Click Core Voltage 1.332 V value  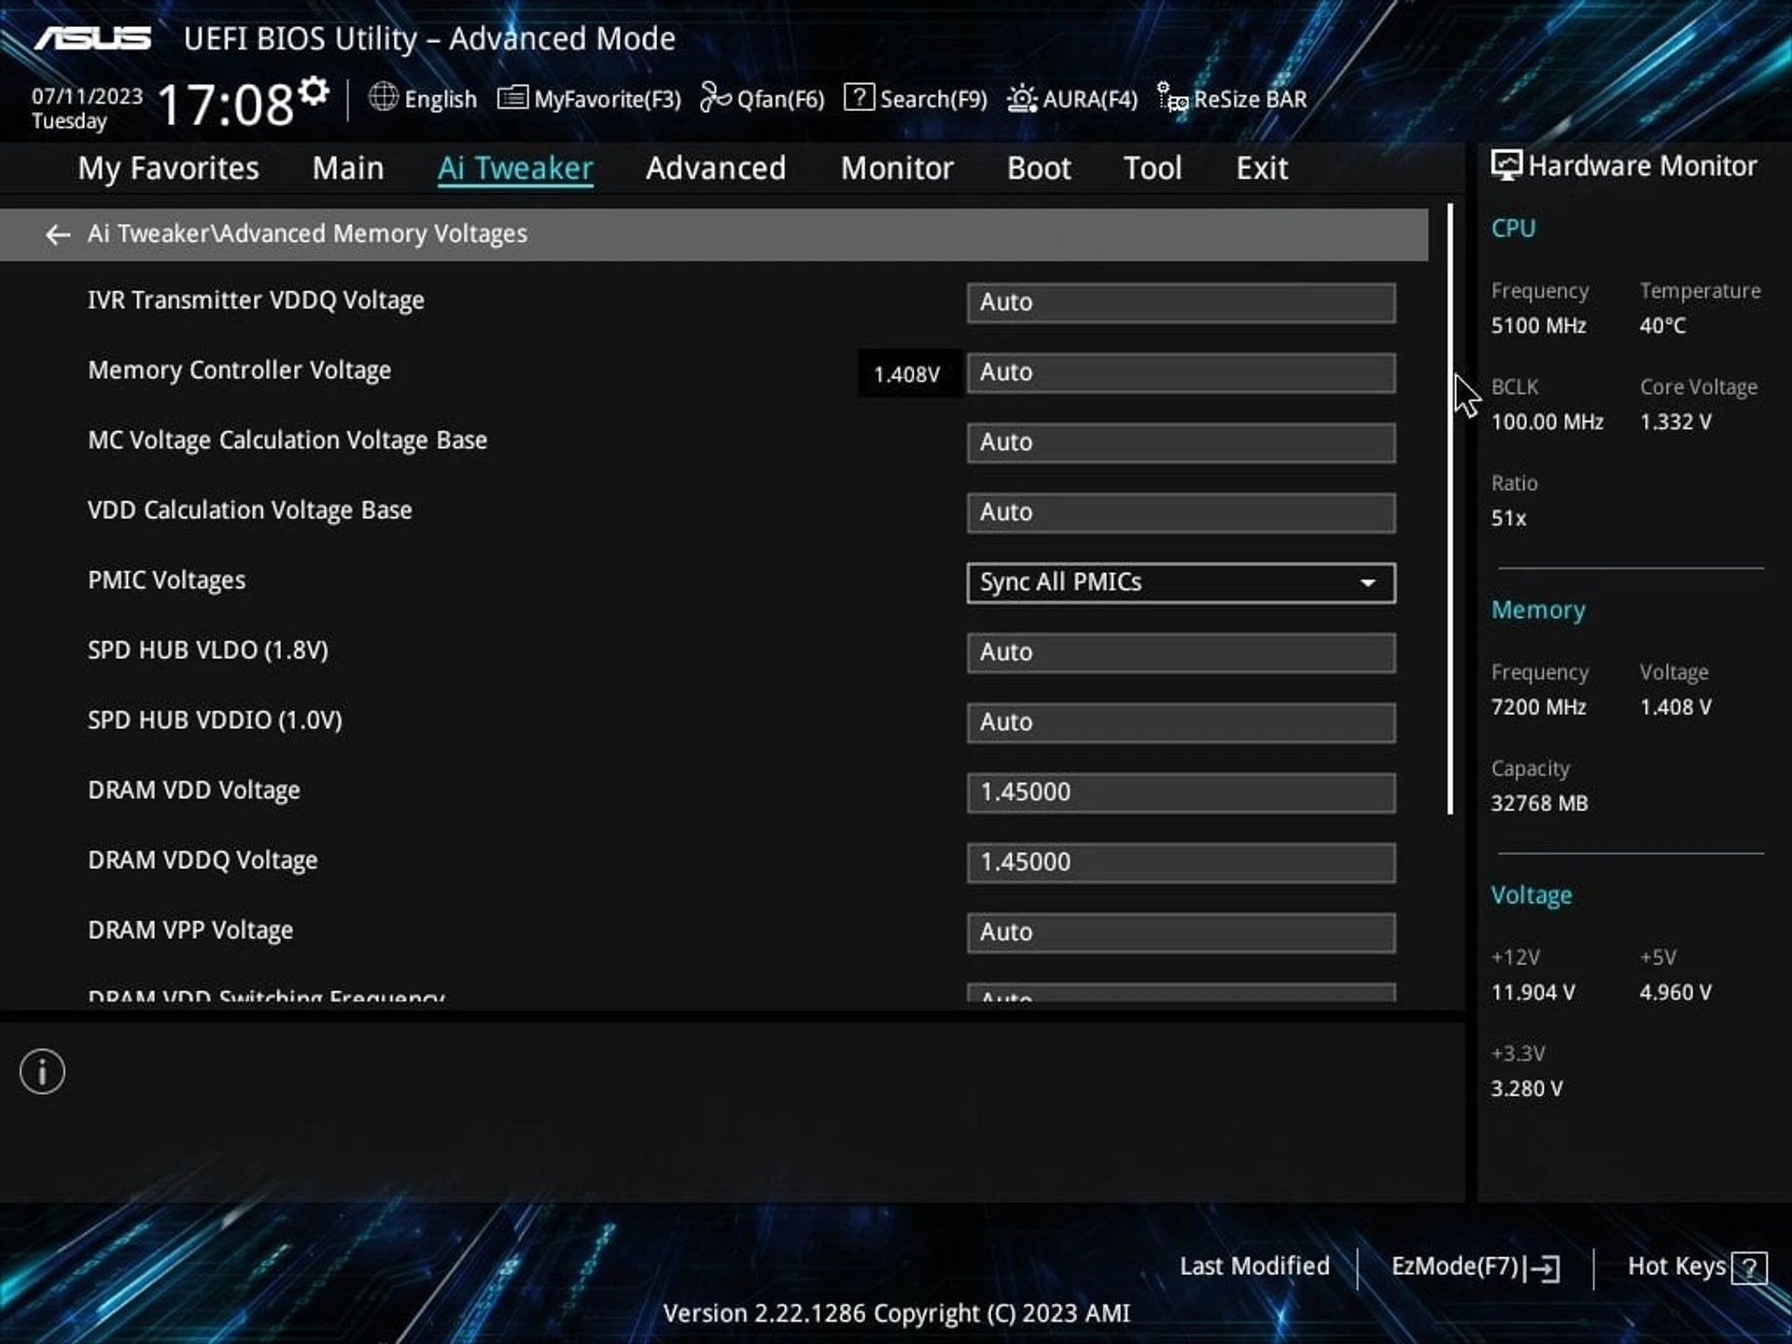pos(1675,422)
